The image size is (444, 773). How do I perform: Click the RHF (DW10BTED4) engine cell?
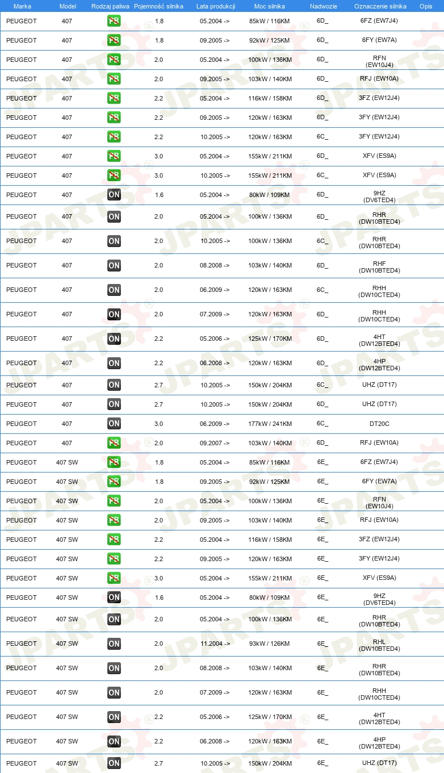point(379,268)
